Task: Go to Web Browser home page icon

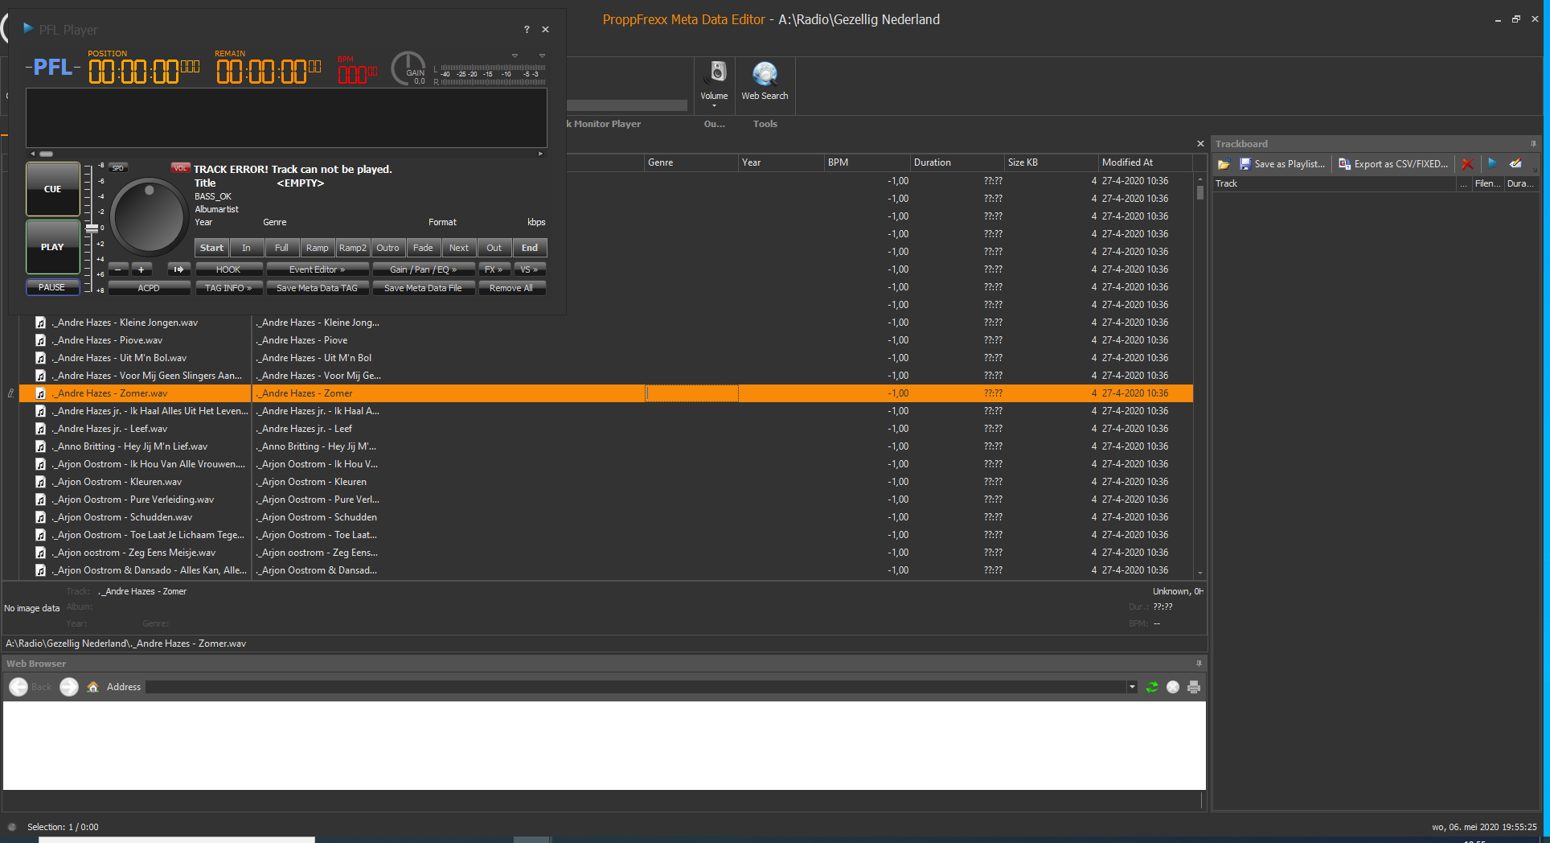Action: coord(93,687)
